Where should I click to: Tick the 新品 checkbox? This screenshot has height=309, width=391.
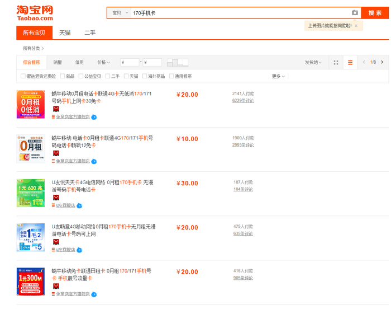coord(63,76)
